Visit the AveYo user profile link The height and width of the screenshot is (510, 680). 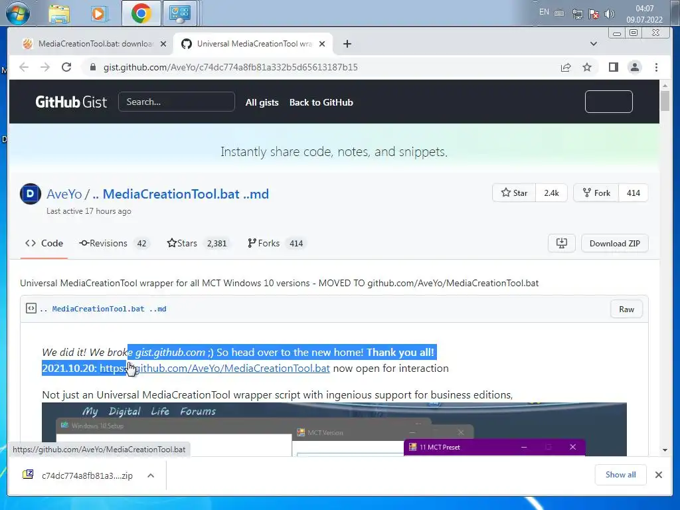point(64,194)
